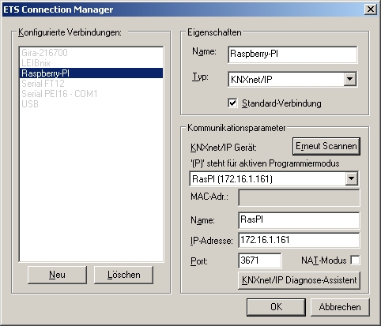Click the Erneut Scannen button
Screen dimensions: 381x326
(326, 146)
